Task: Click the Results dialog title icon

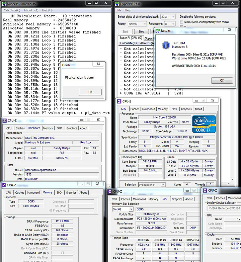Action: pos(157,31)
